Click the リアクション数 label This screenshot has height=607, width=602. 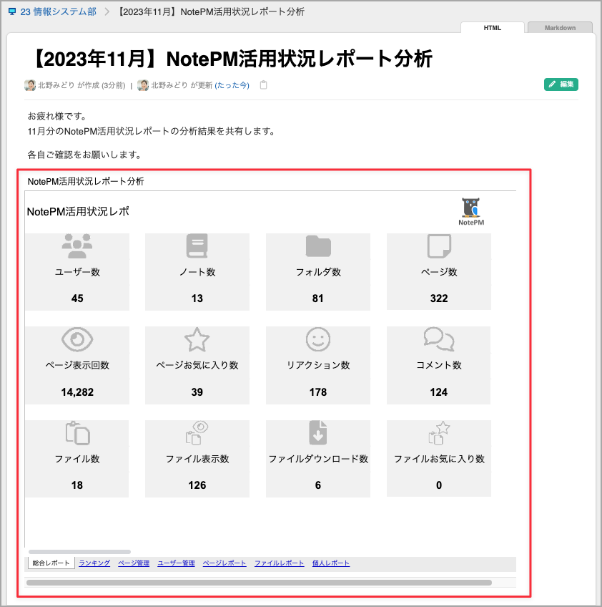[x=318, y=365]
